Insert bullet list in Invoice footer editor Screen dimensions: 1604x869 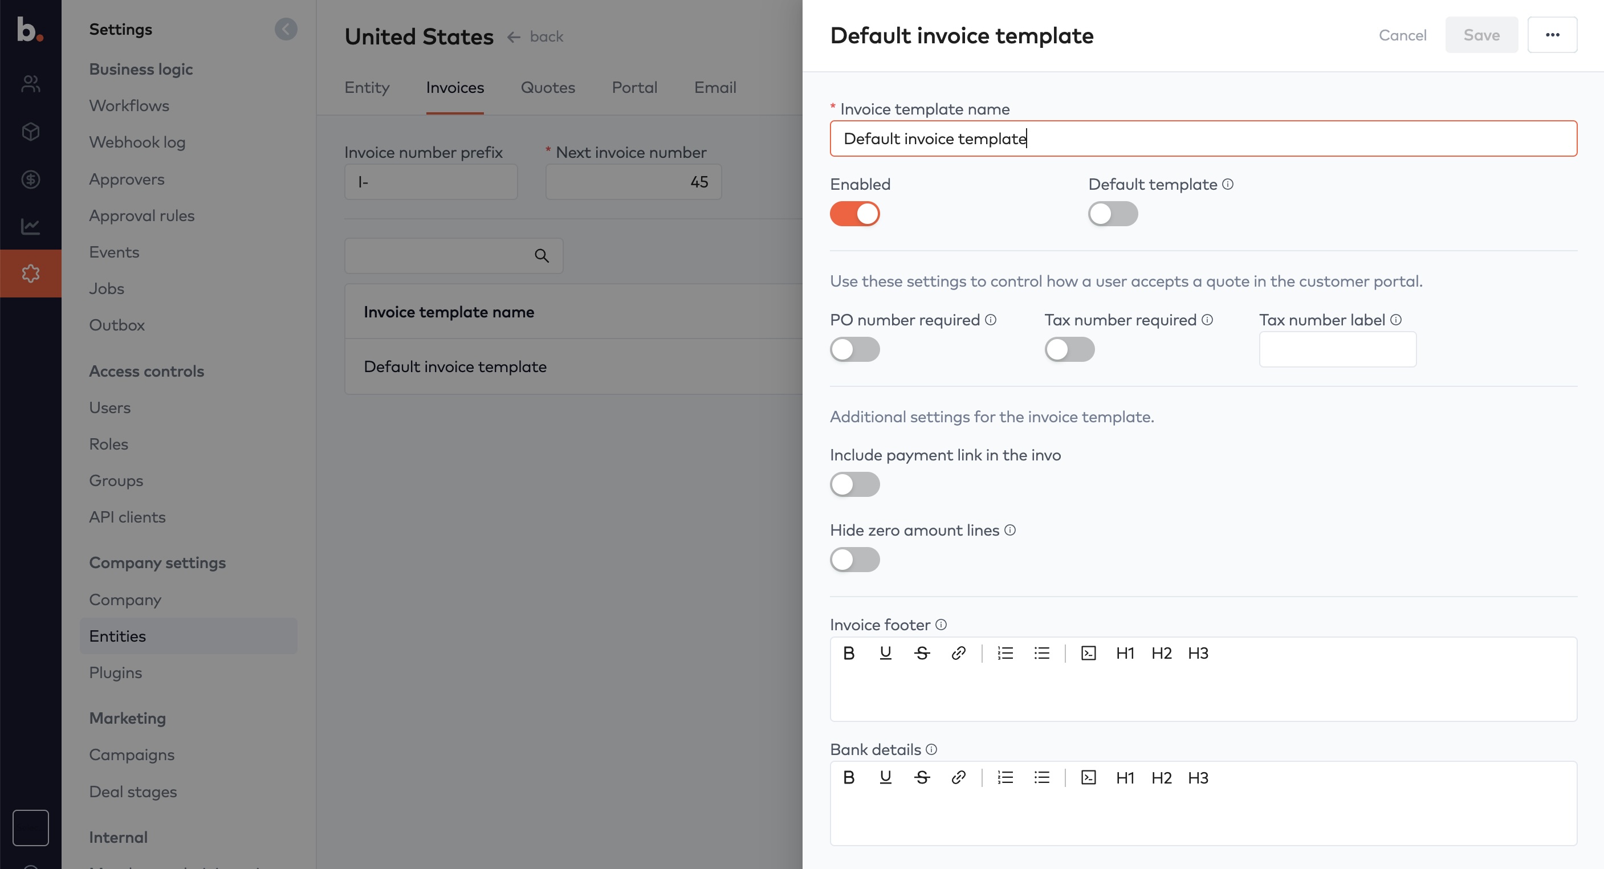(x=1042, y=653)
